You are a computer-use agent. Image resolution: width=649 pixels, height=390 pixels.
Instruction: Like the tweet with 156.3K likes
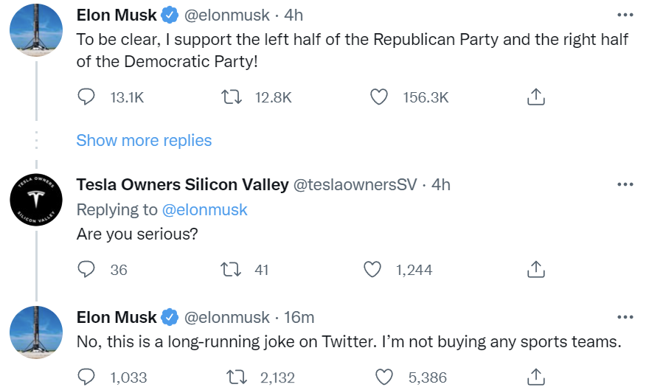coord(379,97)
